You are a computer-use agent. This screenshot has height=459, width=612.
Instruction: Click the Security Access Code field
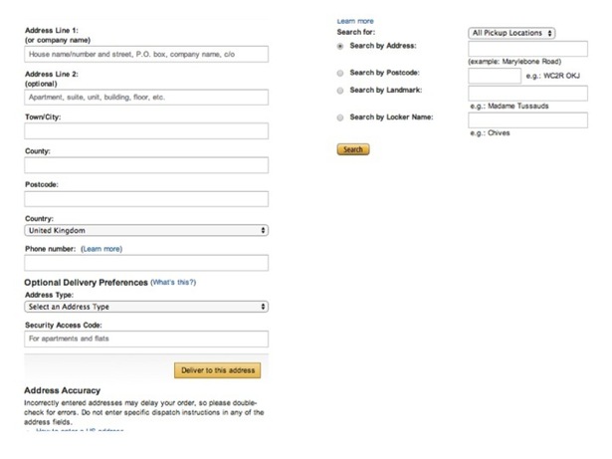click(146, 340)
